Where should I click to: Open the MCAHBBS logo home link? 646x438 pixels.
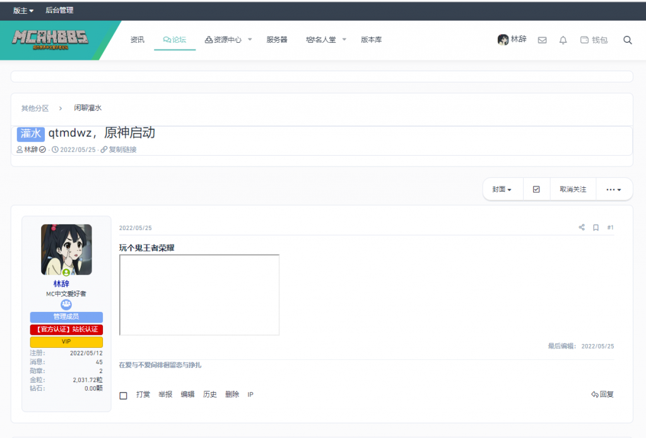coord(50,40)
